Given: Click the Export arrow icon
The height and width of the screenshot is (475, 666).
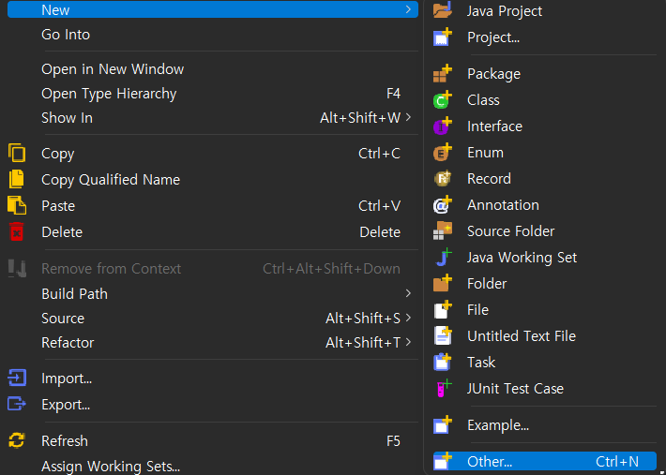Looking at the screenshot, I should 17,404.
